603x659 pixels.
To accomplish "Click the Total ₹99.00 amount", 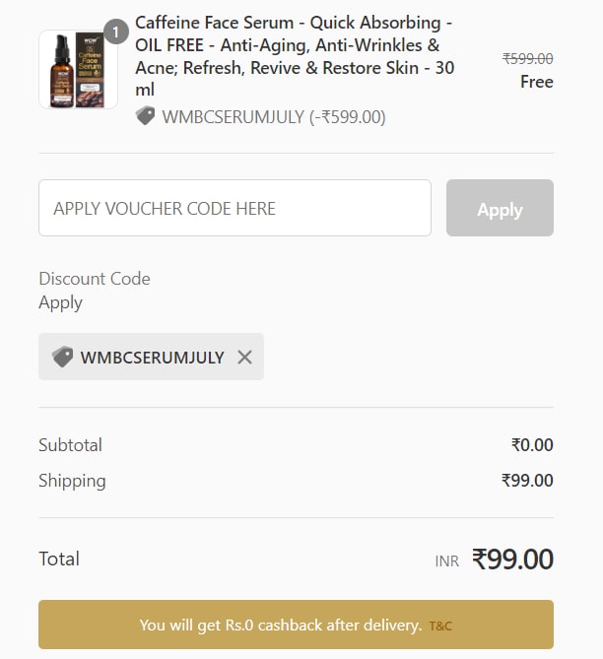I will pos(512,560).
